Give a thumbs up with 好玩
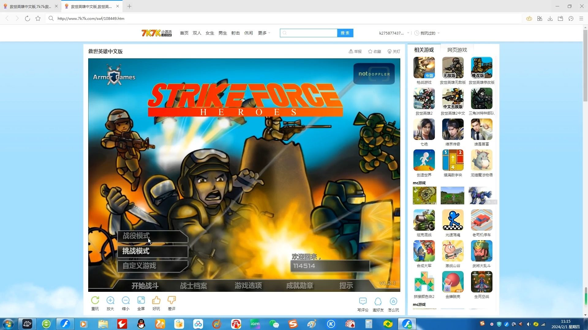Viewport: 588px width, 330px height. [156, 300]
